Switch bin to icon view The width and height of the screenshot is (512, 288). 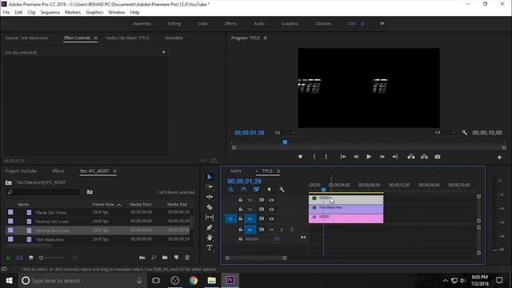coord(31,258)
